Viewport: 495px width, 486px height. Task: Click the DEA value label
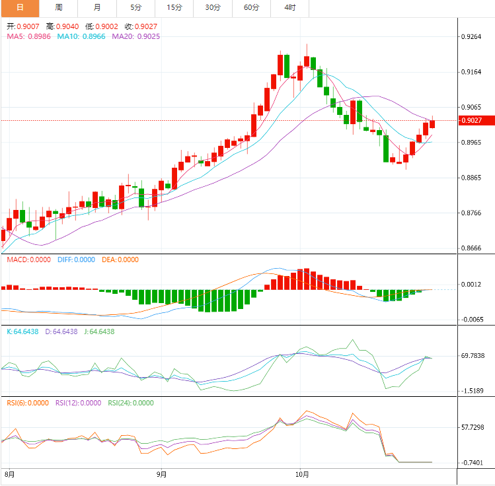pos(120,260)
